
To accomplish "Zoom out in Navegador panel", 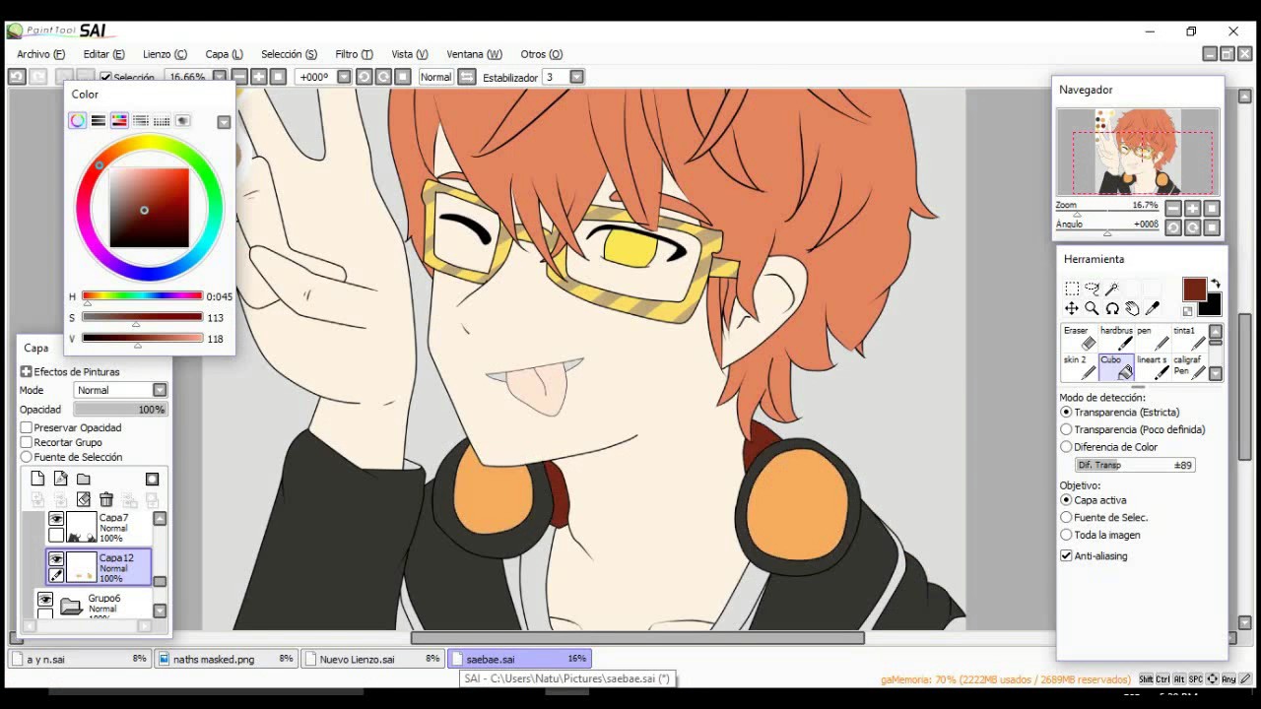I will (x=1172, y=208).
